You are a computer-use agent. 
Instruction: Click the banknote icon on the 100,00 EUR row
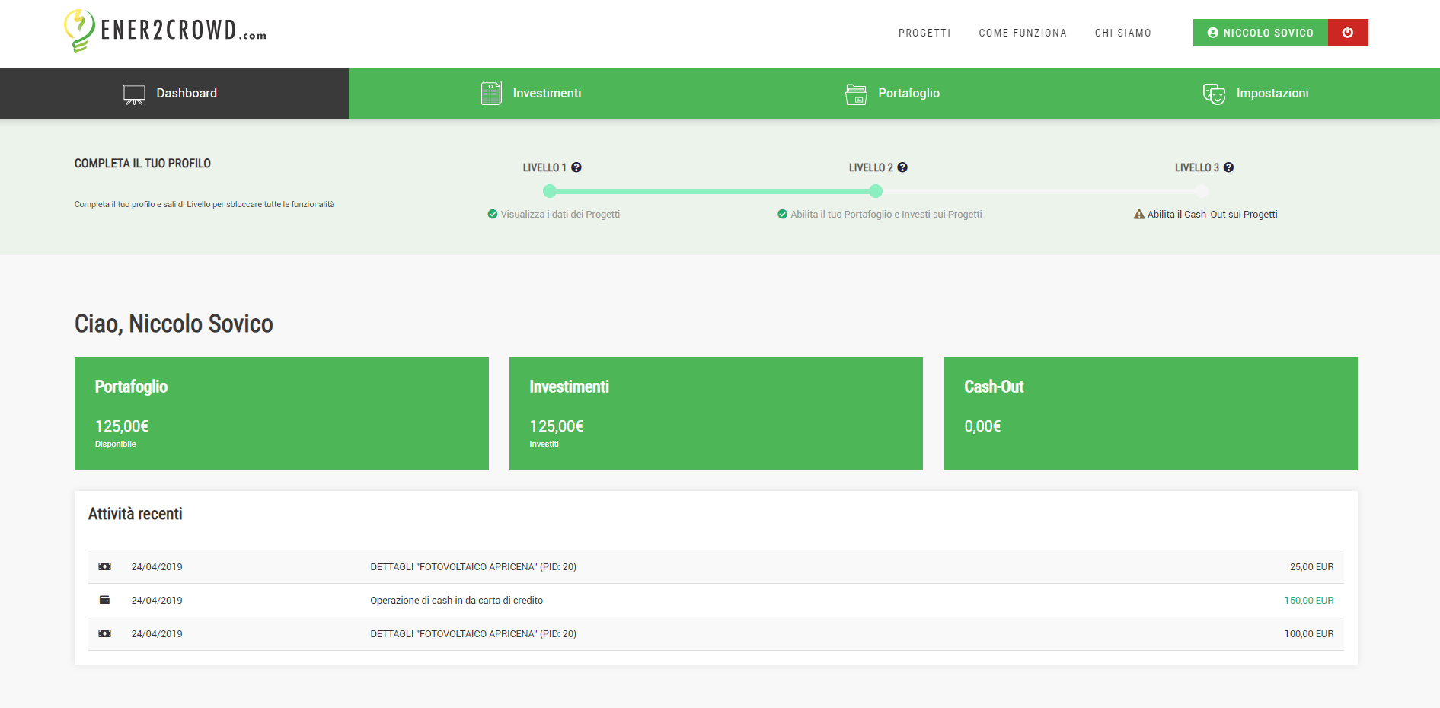point(105,634)
